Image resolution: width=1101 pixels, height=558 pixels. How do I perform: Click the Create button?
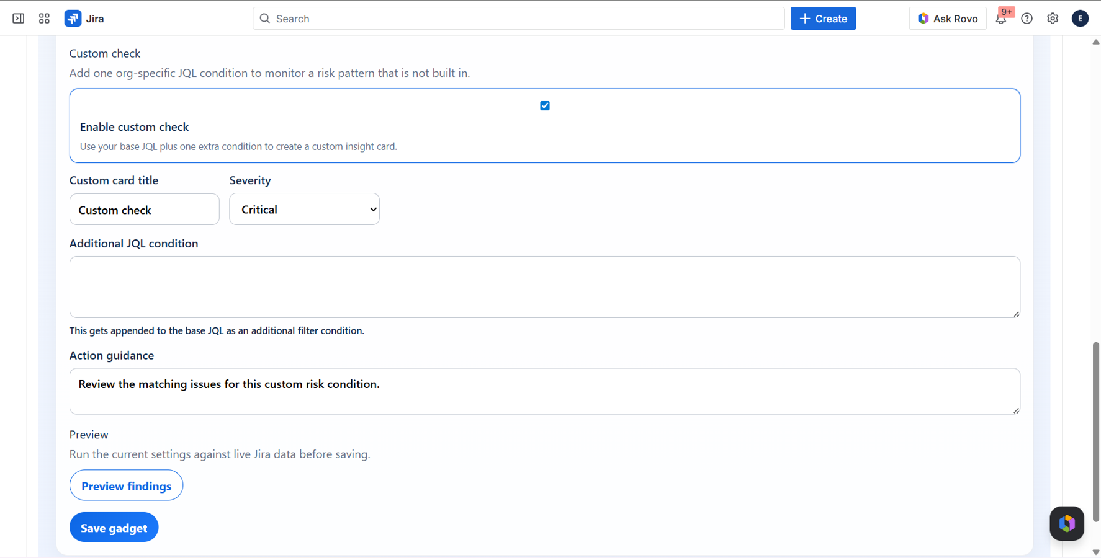click(x=823, y=18)
